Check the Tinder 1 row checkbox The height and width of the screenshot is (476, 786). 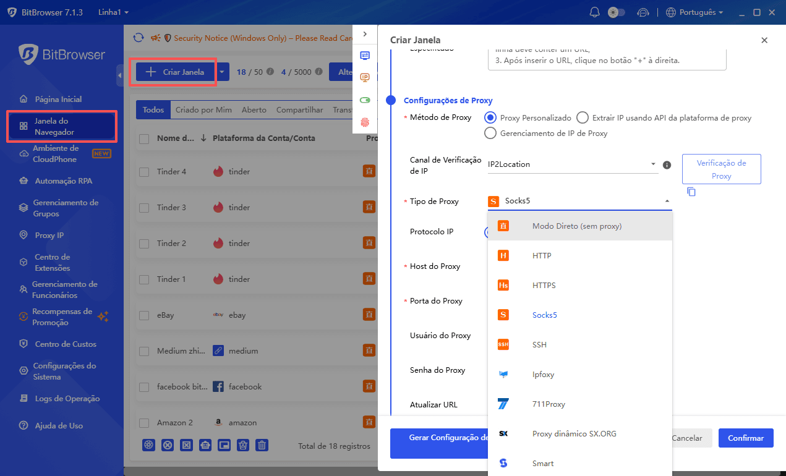[x=144, y=279]
